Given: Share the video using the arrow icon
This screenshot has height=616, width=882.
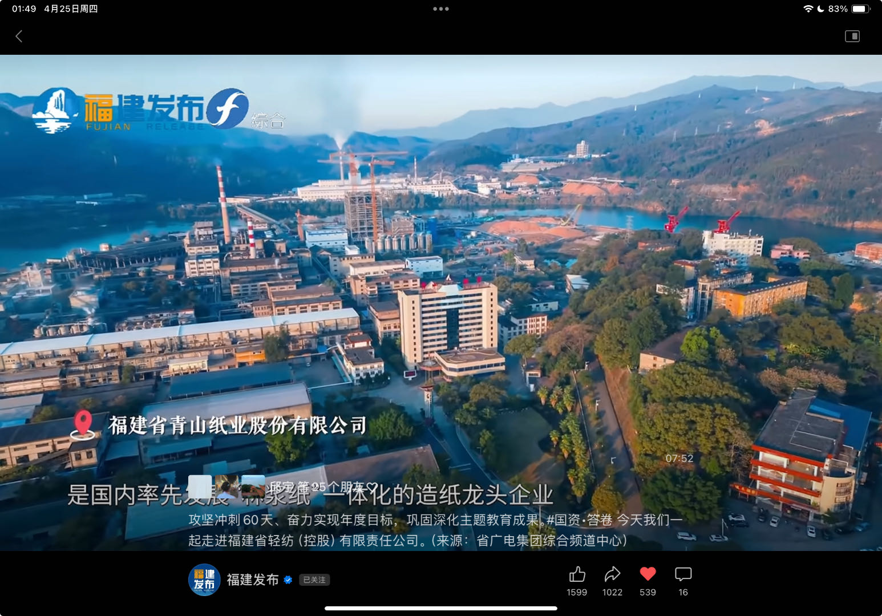Looking at the screenshot, I should click(x=612, y=574).
